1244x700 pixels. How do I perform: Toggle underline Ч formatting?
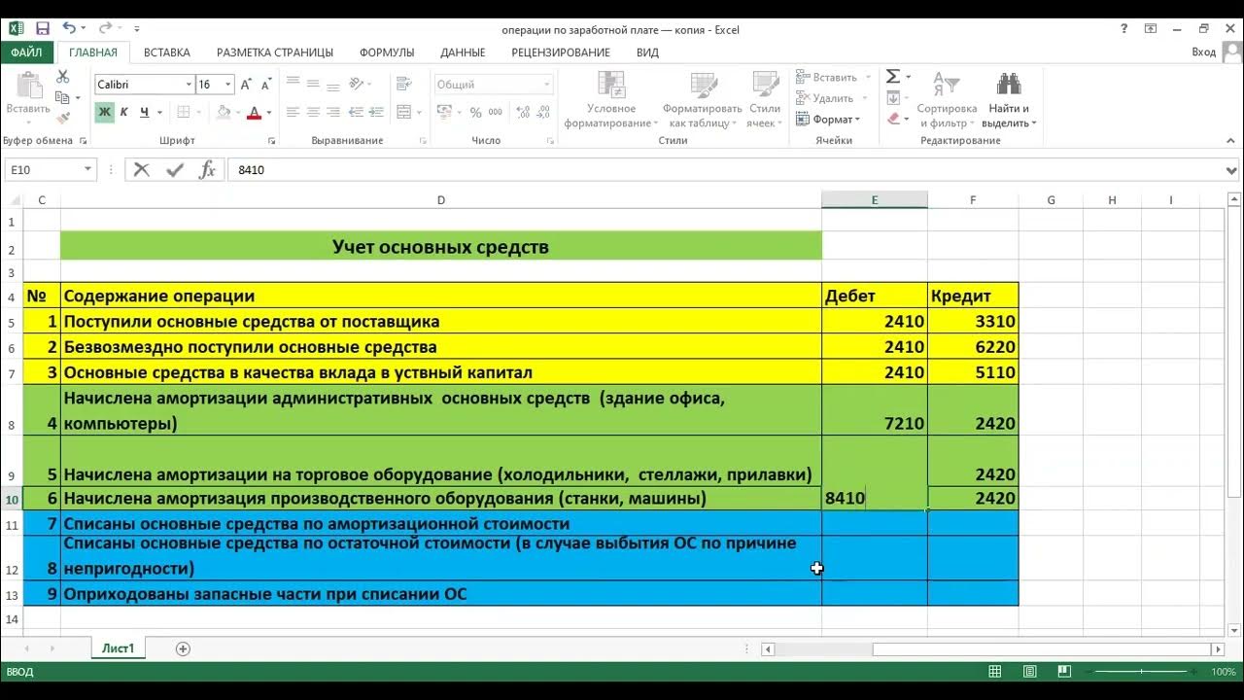click(x=145, y=113)
